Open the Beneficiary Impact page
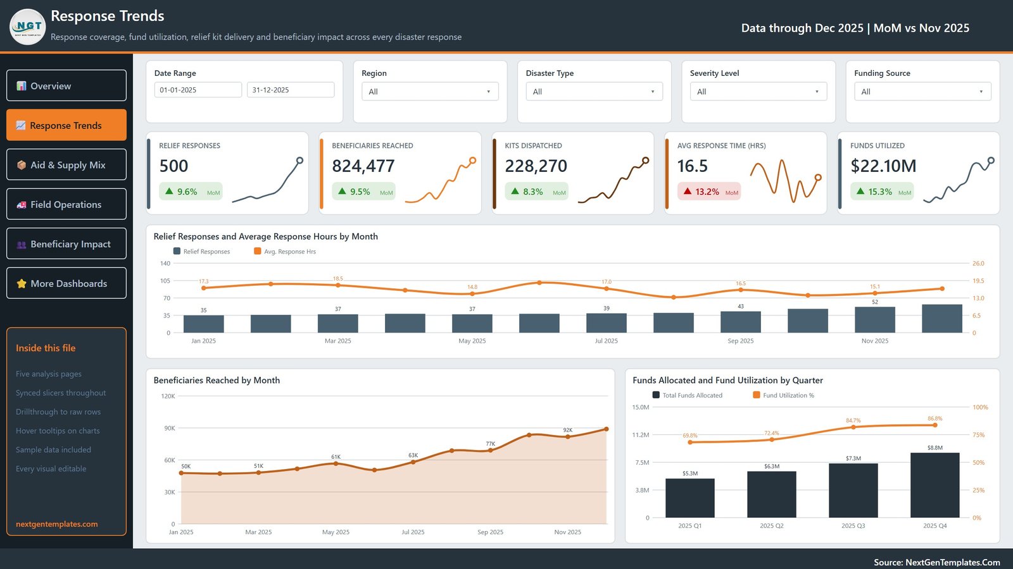This screenshot has height=569, width=1013. tap(66, 243)
